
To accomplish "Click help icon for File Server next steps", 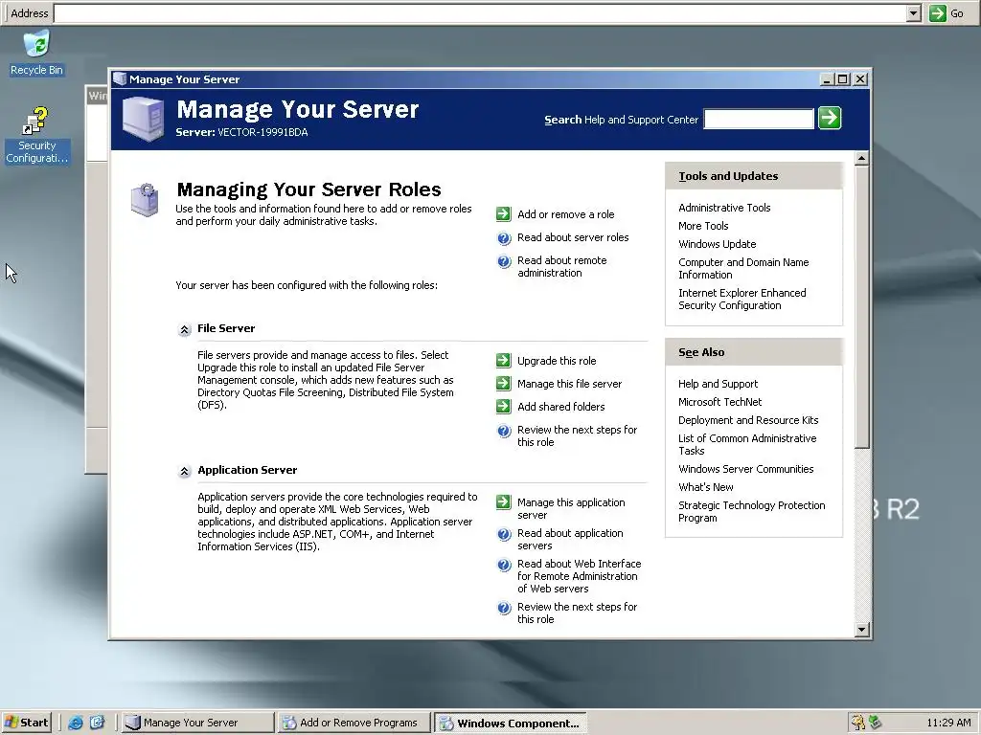I will 504,431.
